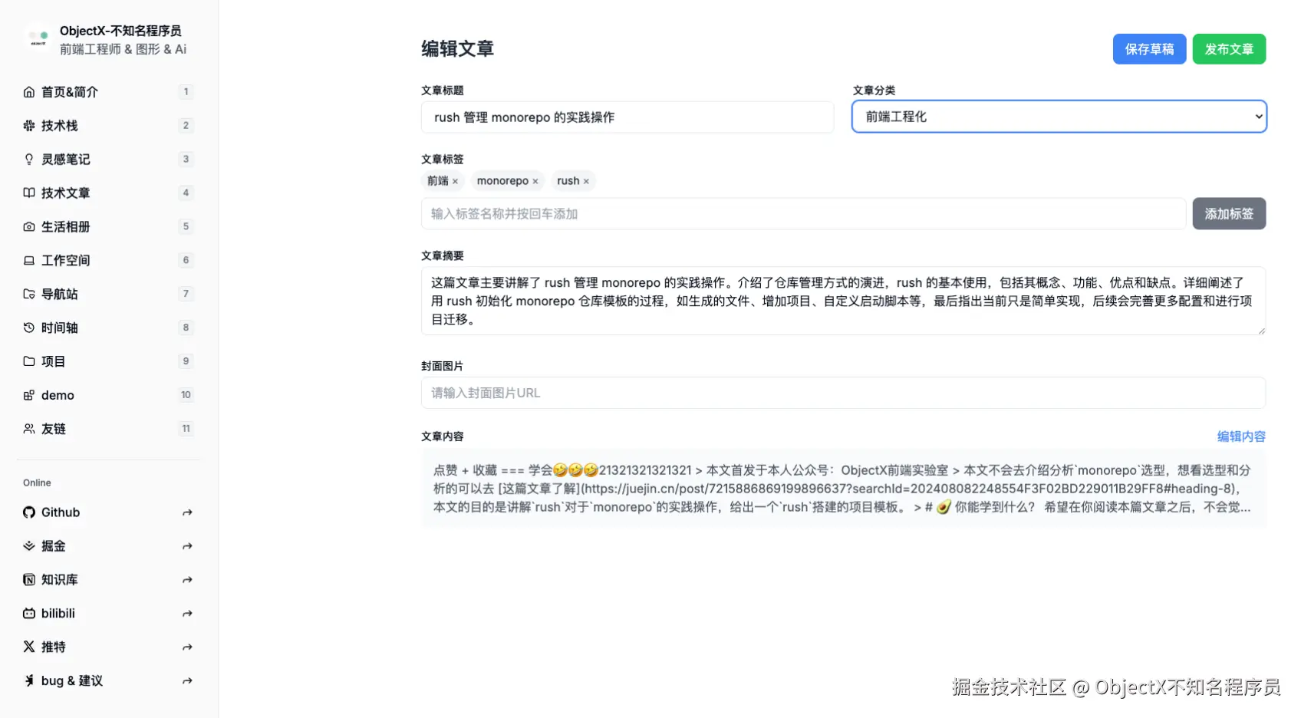1301x718 pixels.
Task: Click 编辑内容 link
Action: pos(1241,436)
